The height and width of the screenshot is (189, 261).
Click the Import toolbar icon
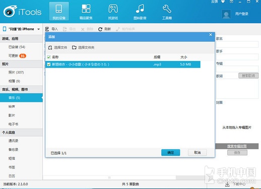[47, 29]
